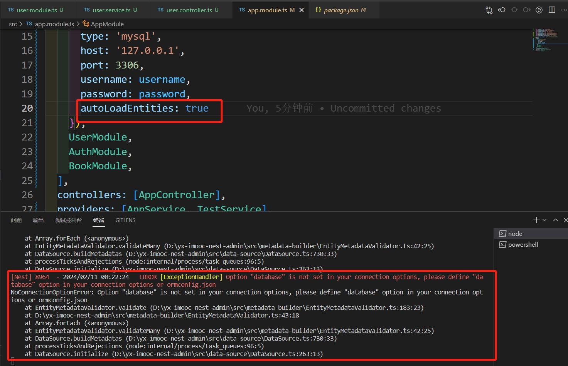Select the powershell terminal instance
Screen dimensions: 568x366
tap(531, 244)
